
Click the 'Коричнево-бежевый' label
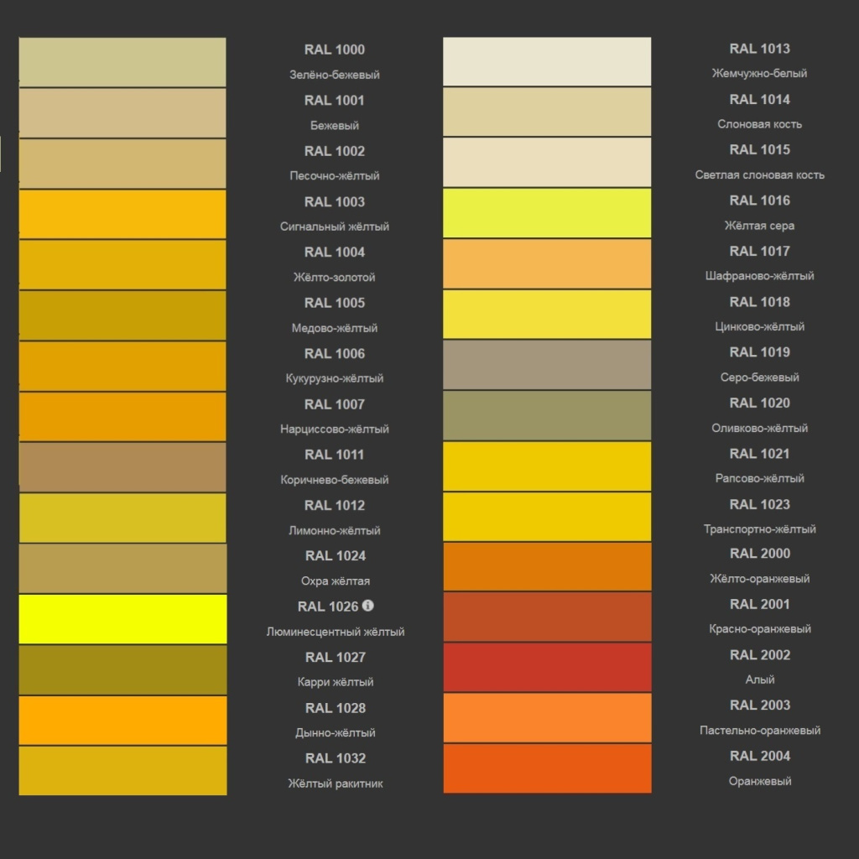point(334,480)
